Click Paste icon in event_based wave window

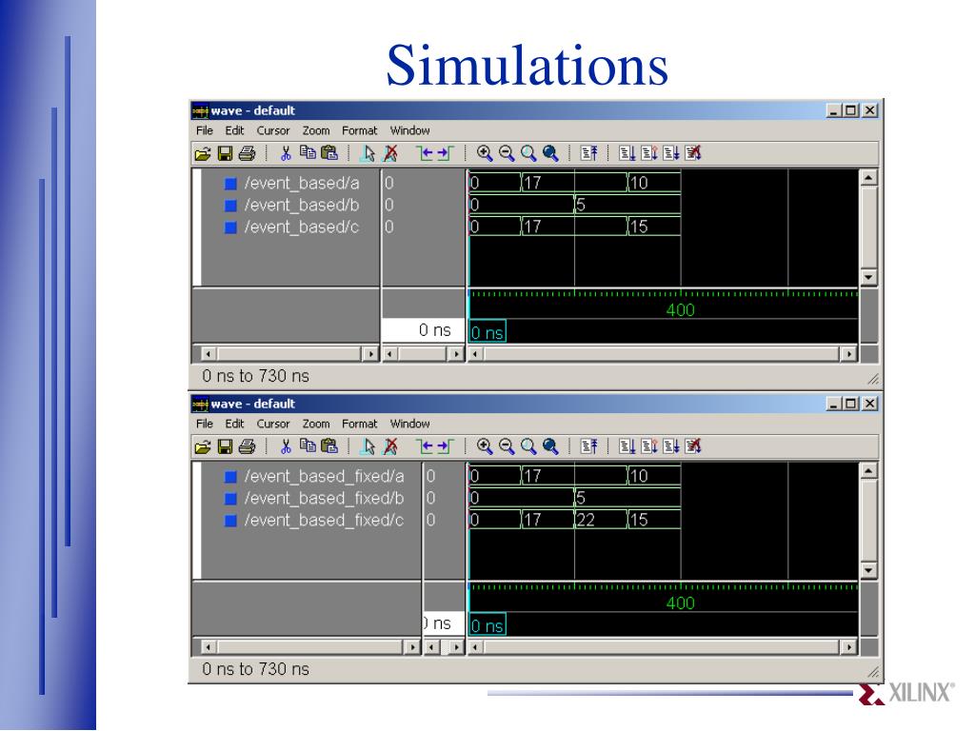coord(329,153)
